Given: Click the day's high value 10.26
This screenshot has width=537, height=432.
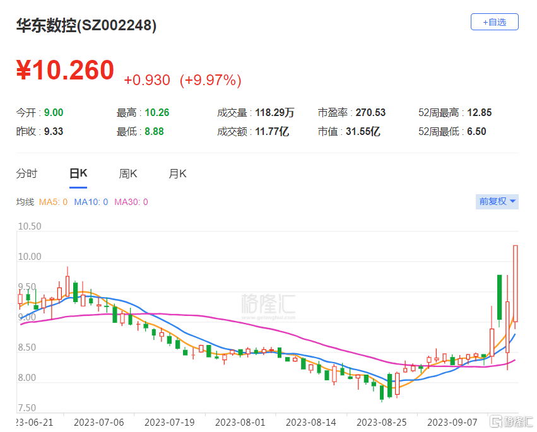Looking at the screenshot, I should click(x=157, y=113).
